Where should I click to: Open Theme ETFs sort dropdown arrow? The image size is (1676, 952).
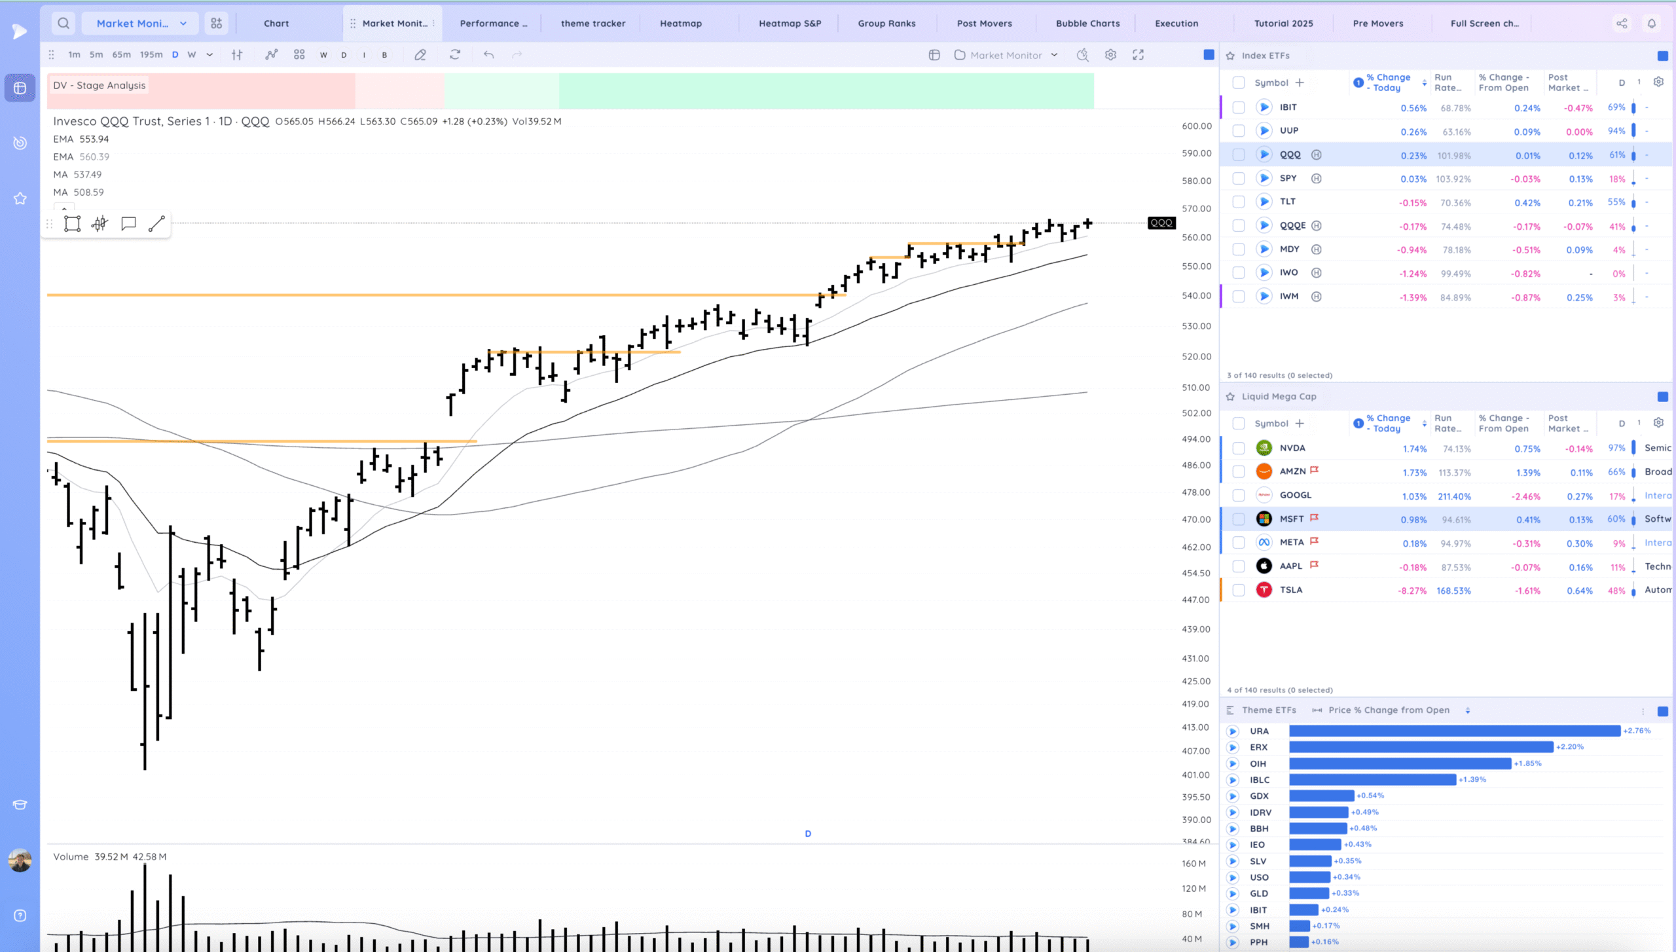point(1468,710)
